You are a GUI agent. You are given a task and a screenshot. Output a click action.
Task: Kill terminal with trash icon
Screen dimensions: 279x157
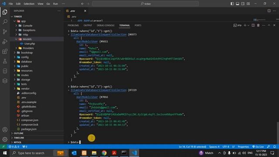258,25
